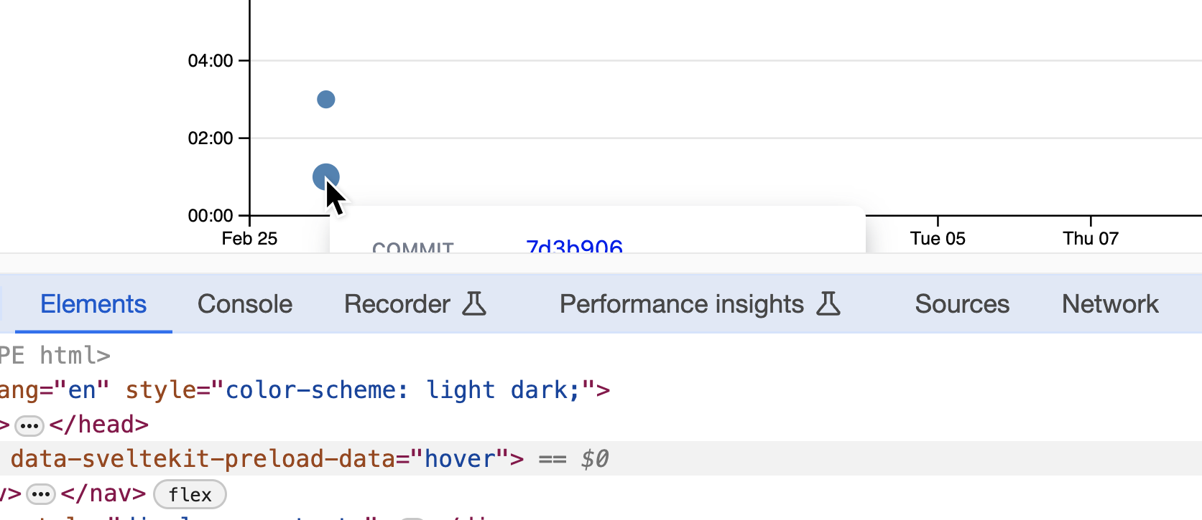Select the data-sveltekit-preload-data element line
Screen dimensions: 1202x520
[x=251, y=459]
